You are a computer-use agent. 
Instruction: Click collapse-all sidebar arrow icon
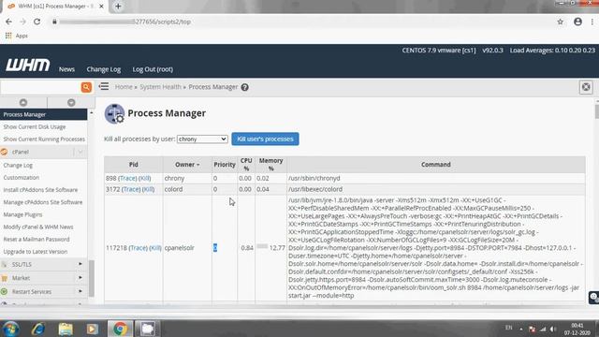point(23,102)
